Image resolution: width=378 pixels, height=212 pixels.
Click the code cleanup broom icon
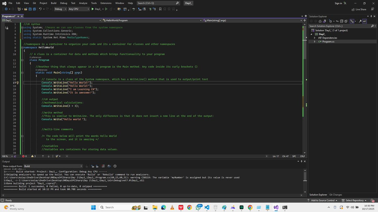(x=57, y=156)
